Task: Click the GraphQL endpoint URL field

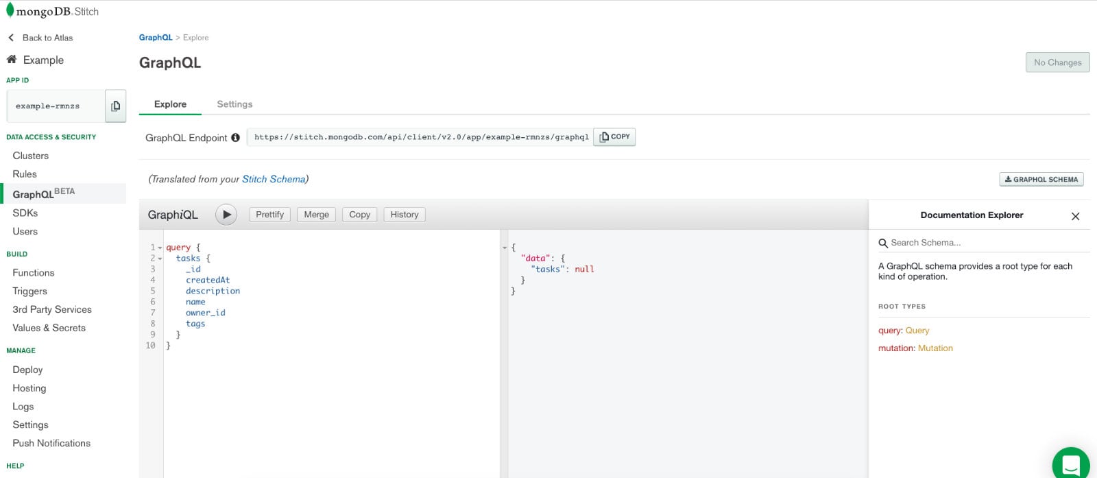Action: click(x=421, y=137)
